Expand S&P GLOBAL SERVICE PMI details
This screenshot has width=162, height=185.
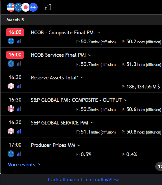click(92, 122)
